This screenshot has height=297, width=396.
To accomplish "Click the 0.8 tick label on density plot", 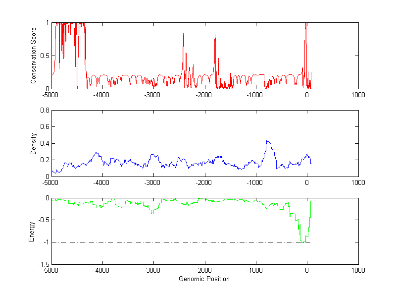I will (x=44, y=111).
